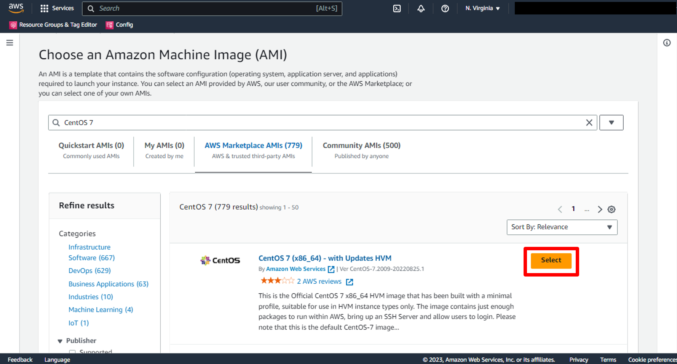The height and width of the screenshot is (364, 677).
Task: Open the Services grid menu
Action: coord(57,8)
